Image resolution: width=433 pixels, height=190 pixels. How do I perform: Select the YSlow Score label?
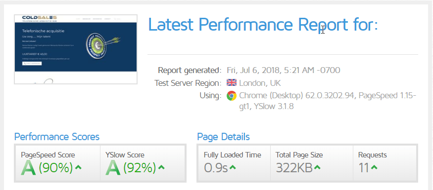click(x=125, y=155)
